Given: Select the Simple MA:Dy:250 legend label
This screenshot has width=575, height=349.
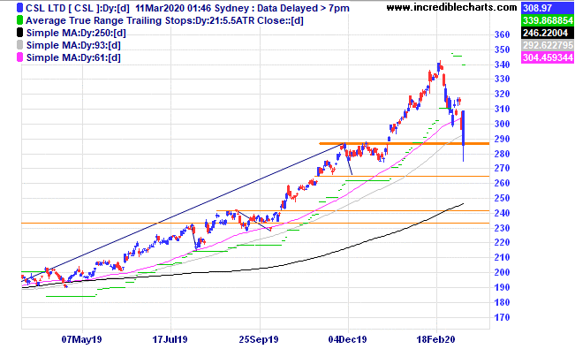Looking at the screenshot, I should (76, 33).
